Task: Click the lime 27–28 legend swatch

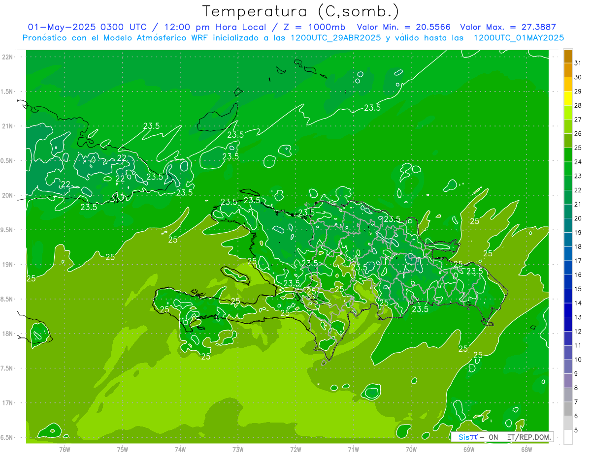Action: point(568,113)
